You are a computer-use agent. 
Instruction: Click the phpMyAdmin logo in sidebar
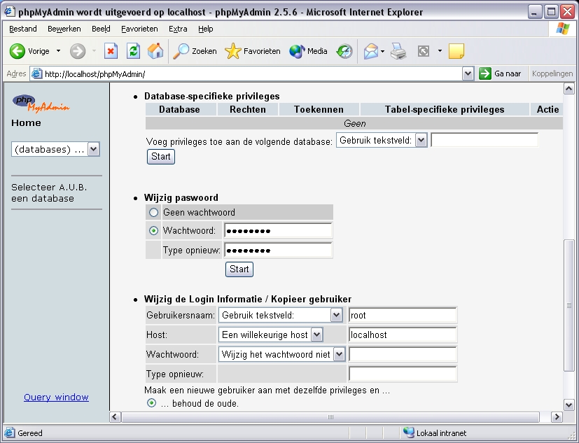[41, 104]
